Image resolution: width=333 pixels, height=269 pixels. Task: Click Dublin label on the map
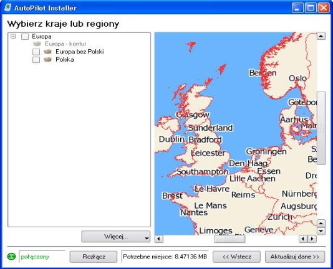pyautogui.click(x=171, y=139)
